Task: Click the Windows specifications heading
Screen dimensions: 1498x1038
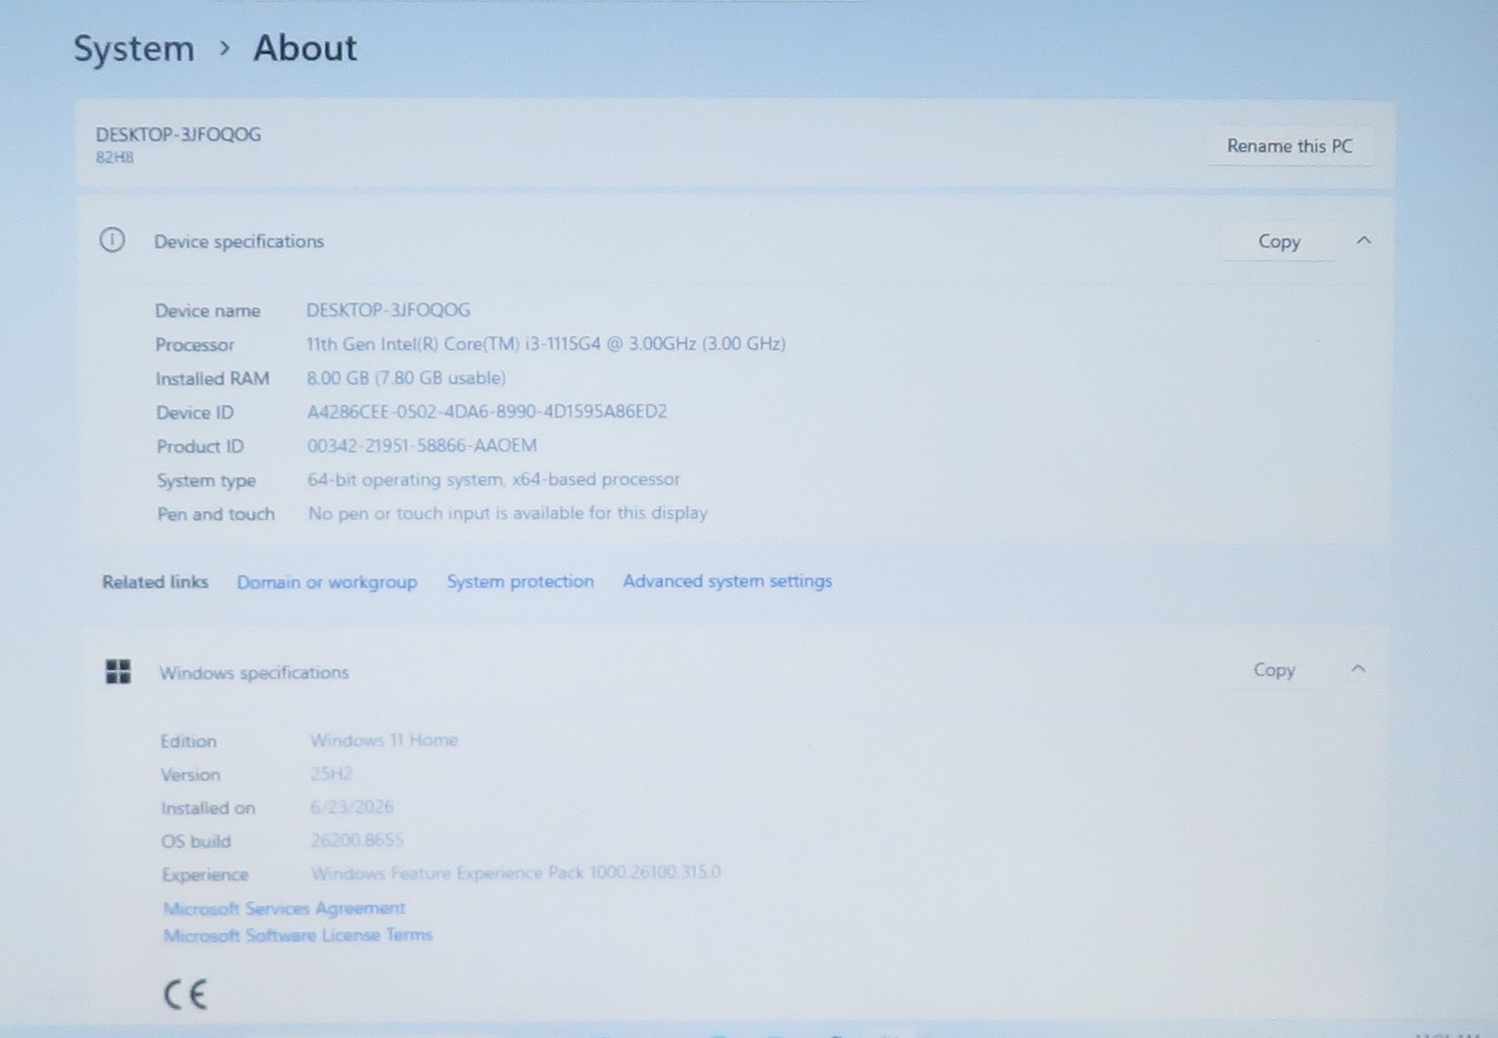Action: [x=254, y=673]
